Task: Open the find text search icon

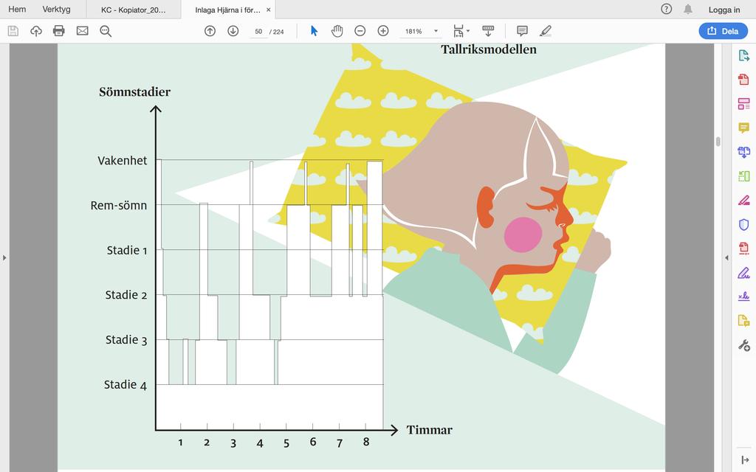Action: [106, 31]
